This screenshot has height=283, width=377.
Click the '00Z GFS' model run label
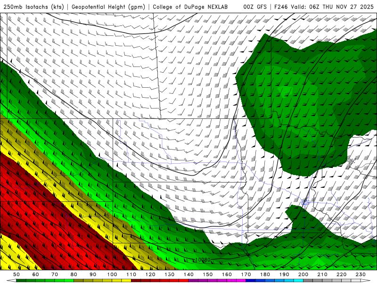255,7
